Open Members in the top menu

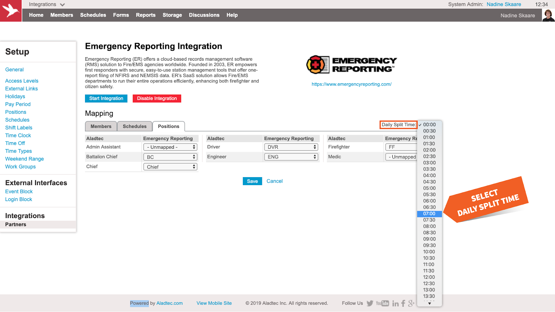[x=62, y=15]
